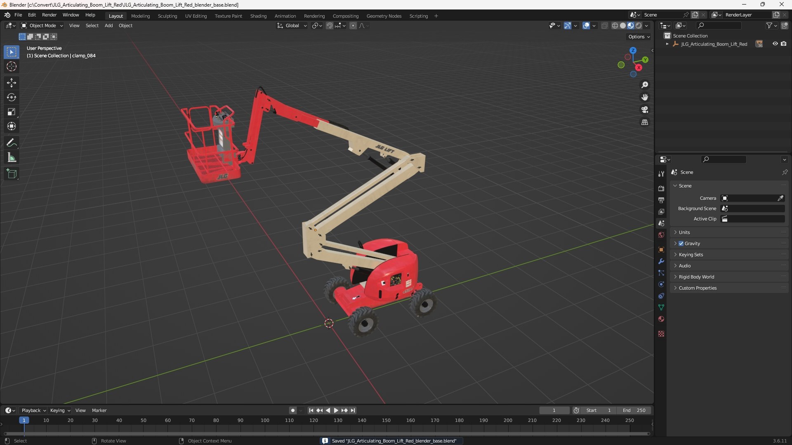
Task: Click the End frame value field
Action: coord(634,410)
